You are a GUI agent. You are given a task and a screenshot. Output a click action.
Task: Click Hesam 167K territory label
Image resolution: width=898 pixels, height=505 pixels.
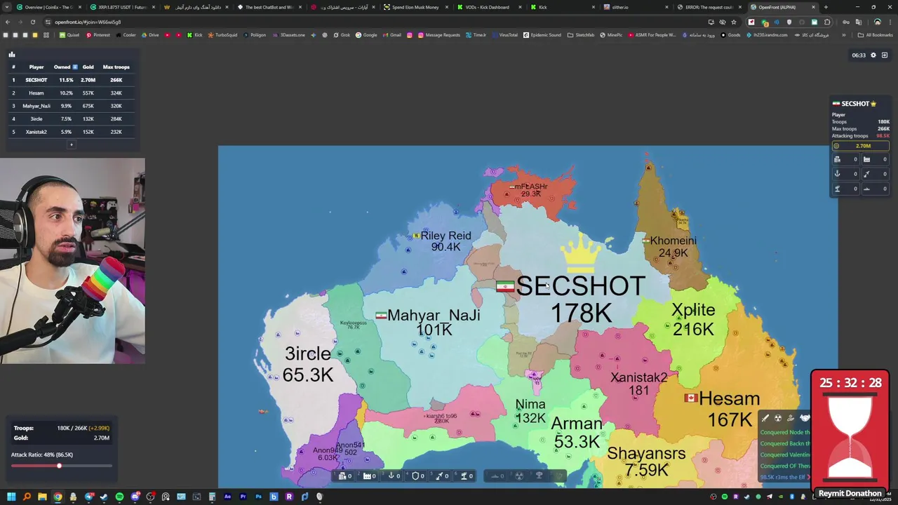click(730, 409)
